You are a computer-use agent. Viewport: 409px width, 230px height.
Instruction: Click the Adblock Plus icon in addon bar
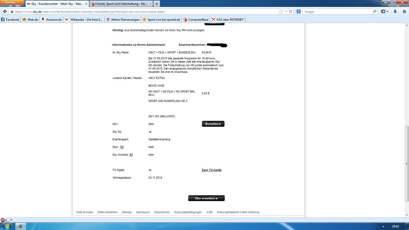click(x=3, y=220)
